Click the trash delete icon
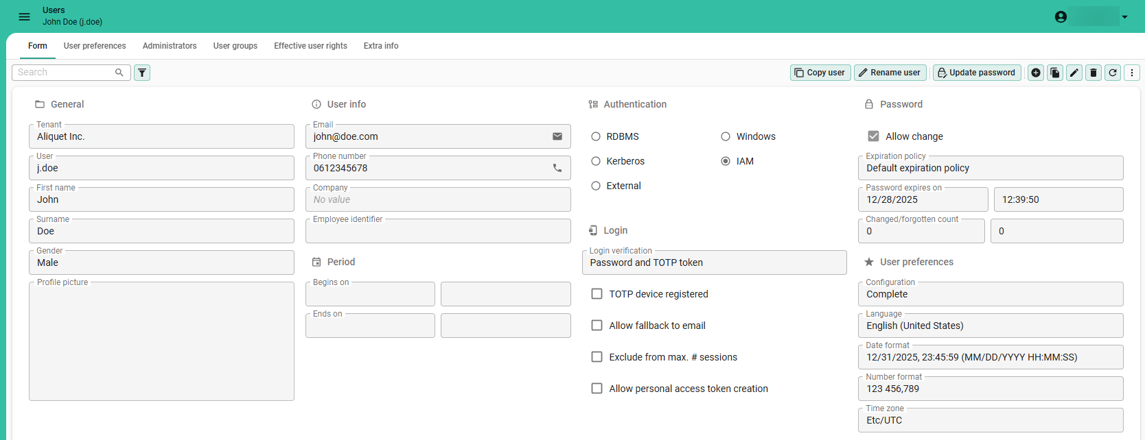Image resolution: width=1145 pixels, height=440 pixels. point(1094,73)
